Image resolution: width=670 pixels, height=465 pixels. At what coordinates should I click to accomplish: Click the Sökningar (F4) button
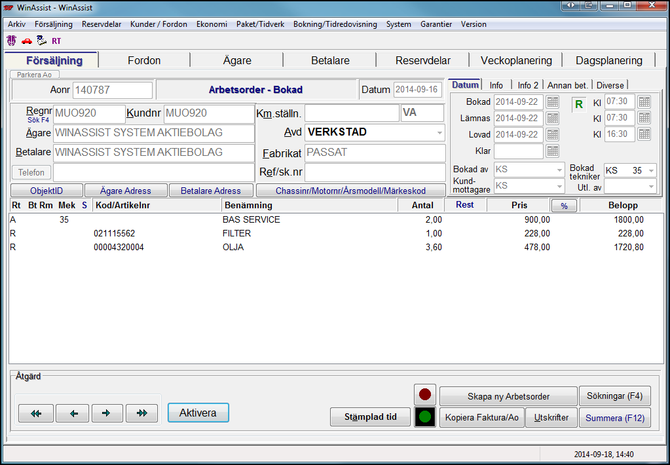click(615, 396)
